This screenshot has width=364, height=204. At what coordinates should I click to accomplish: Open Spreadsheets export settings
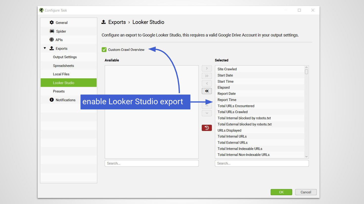click(69, 65)
